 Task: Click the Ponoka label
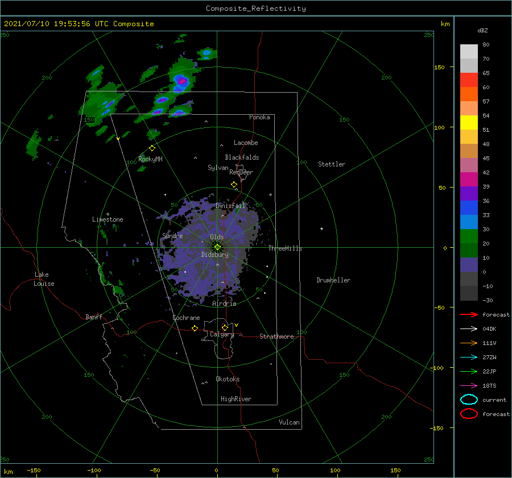259,117
